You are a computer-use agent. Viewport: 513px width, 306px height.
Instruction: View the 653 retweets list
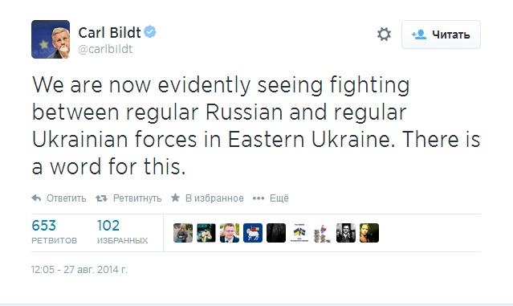pos(54,232)
